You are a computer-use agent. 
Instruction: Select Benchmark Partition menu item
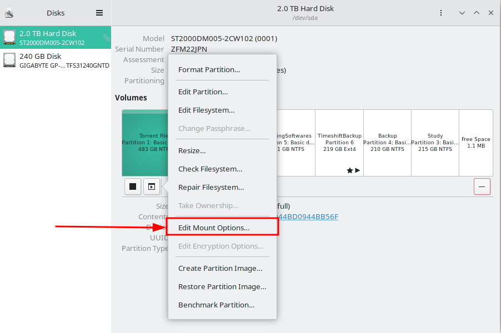(216, 305)
